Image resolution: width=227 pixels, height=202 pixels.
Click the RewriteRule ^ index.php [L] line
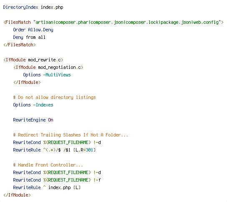coord(47,187)
